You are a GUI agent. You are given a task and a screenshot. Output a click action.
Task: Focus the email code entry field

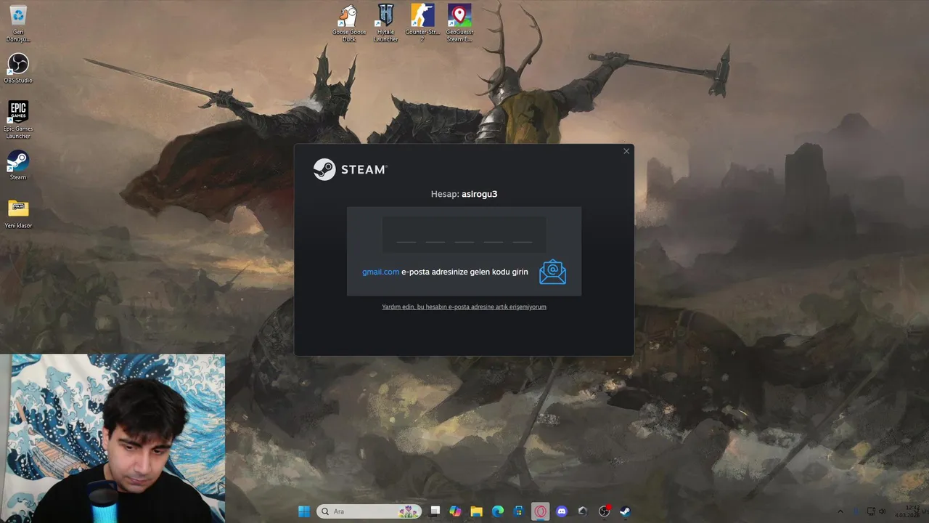(464, 234)
